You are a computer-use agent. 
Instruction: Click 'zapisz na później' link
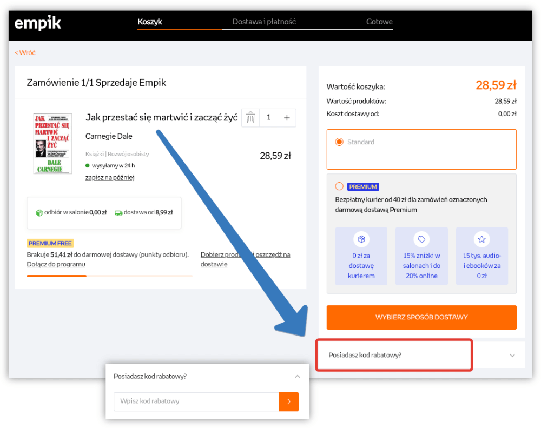point(110,178)
